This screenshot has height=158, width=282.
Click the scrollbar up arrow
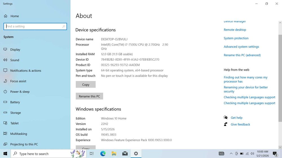coord(280,23)
